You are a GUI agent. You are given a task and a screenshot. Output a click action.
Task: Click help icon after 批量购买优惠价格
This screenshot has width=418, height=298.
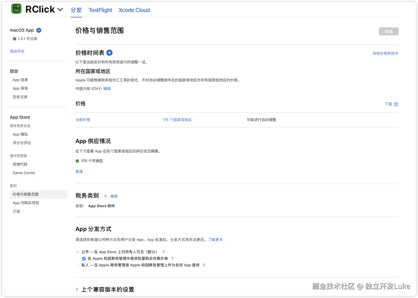pos(172,259)
